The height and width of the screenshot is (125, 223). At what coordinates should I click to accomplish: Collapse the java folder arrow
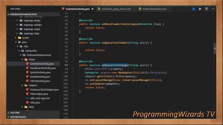(16, 42)
